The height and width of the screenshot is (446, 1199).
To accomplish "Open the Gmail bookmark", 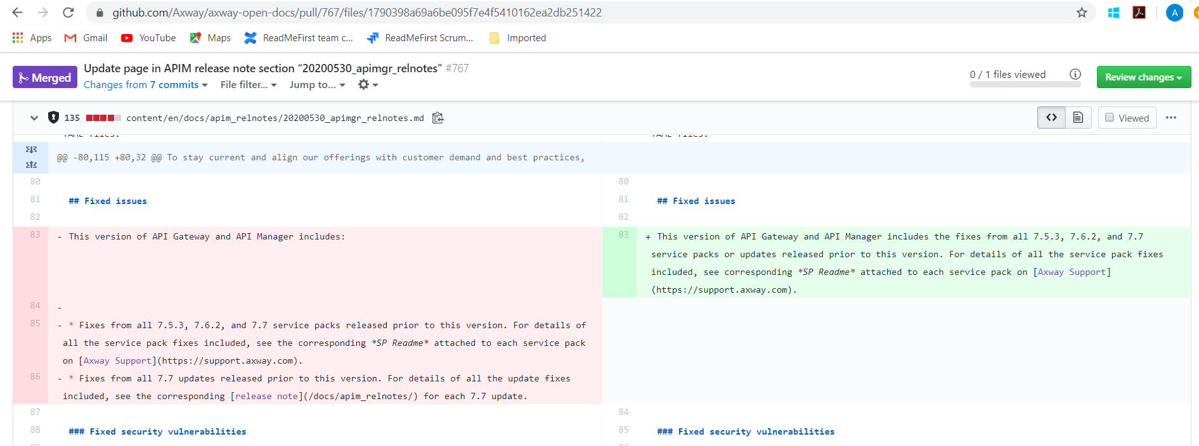I will (86, 38).
